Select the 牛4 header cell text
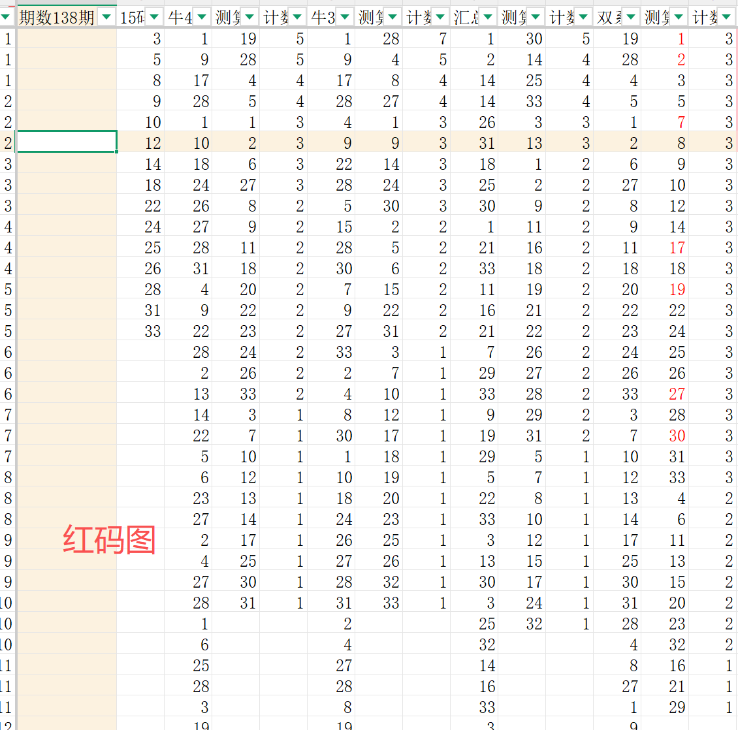The height and width of the screenshot is (730, 738). (x=180, y=18)
